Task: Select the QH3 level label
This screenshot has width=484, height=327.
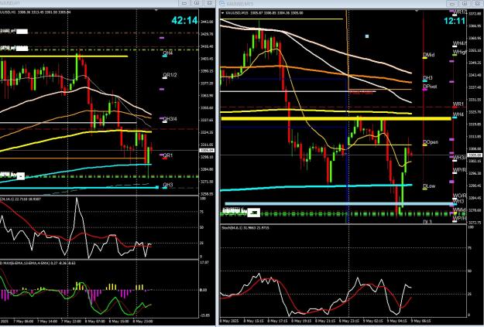Action: 167,185
